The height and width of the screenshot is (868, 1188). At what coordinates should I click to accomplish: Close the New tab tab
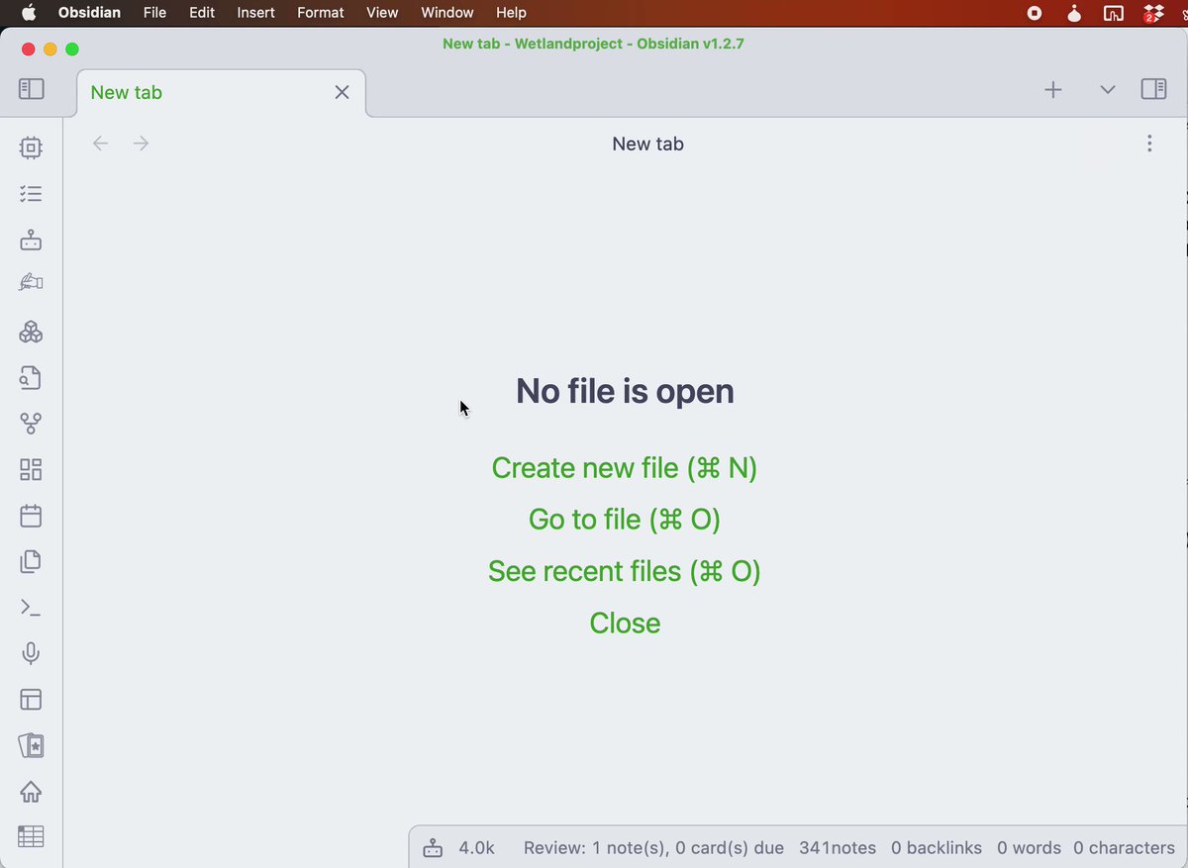point(342,92)
